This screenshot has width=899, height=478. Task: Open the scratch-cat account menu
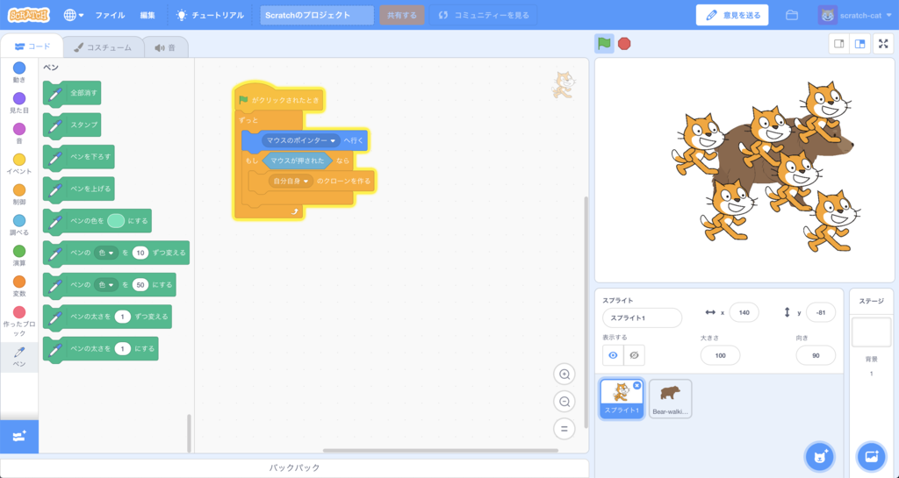click(855, 15)
